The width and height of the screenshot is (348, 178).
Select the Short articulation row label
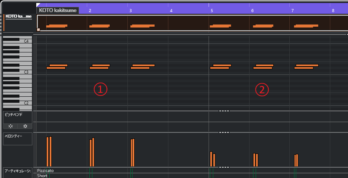point(42,176)
